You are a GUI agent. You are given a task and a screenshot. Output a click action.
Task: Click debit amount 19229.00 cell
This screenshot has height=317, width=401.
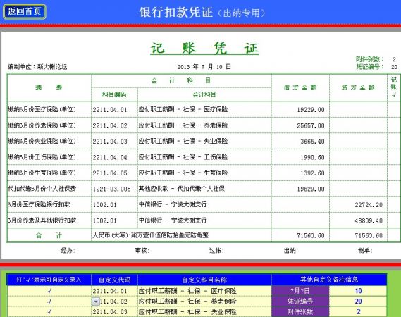(x=300, y=110)
